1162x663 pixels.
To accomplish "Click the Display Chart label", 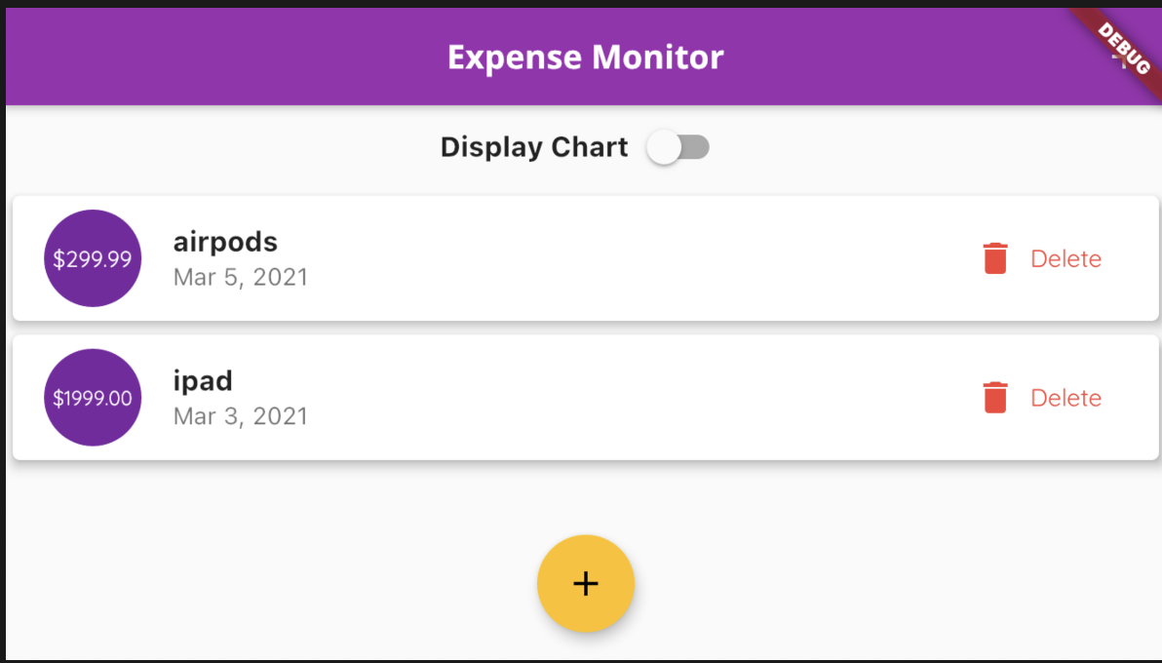I will pos(533,146).
